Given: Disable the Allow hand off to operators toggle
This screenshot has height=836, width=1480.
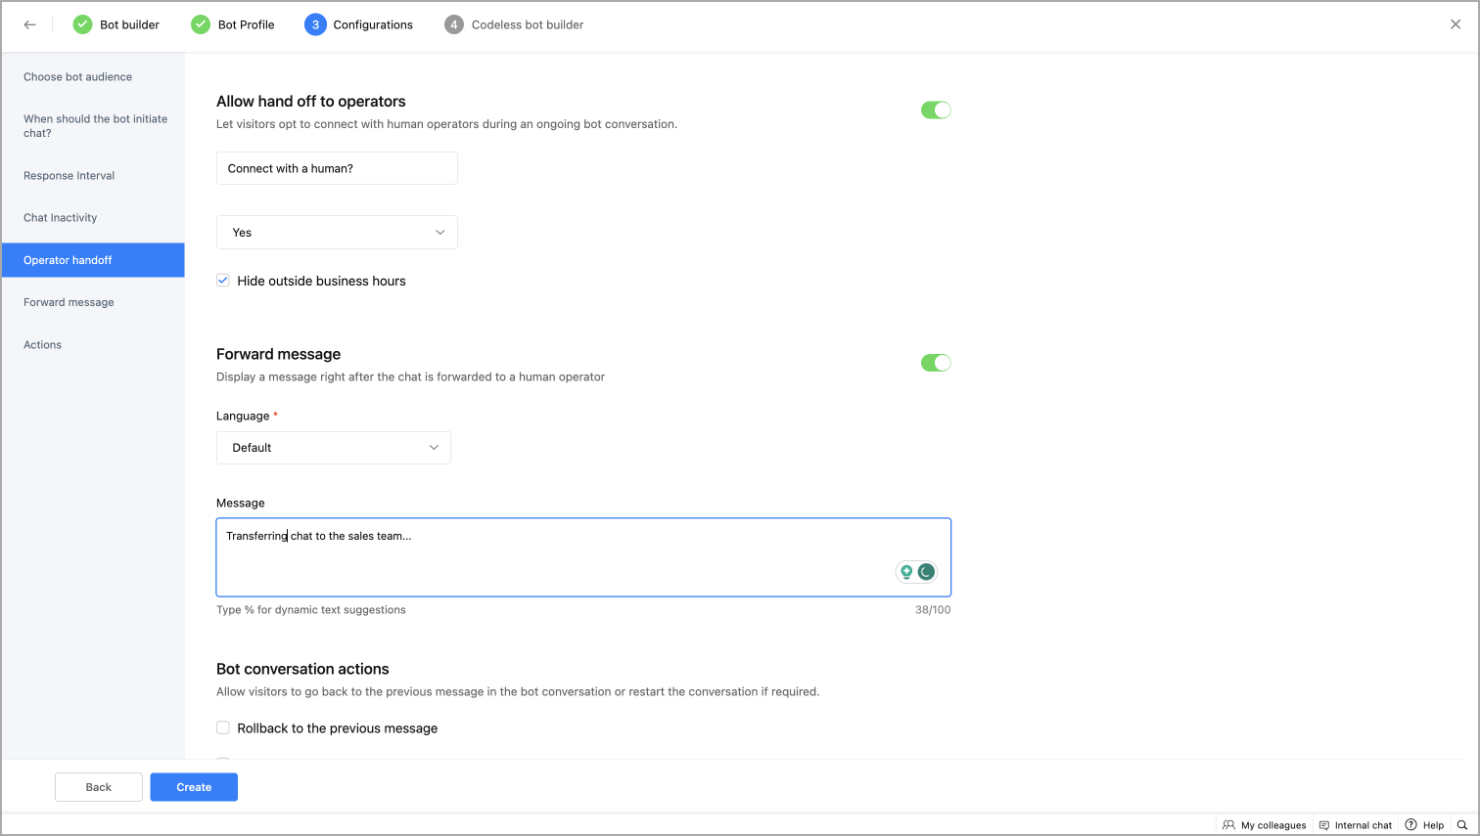Looking at the screenshot, I should click(936, 110).
